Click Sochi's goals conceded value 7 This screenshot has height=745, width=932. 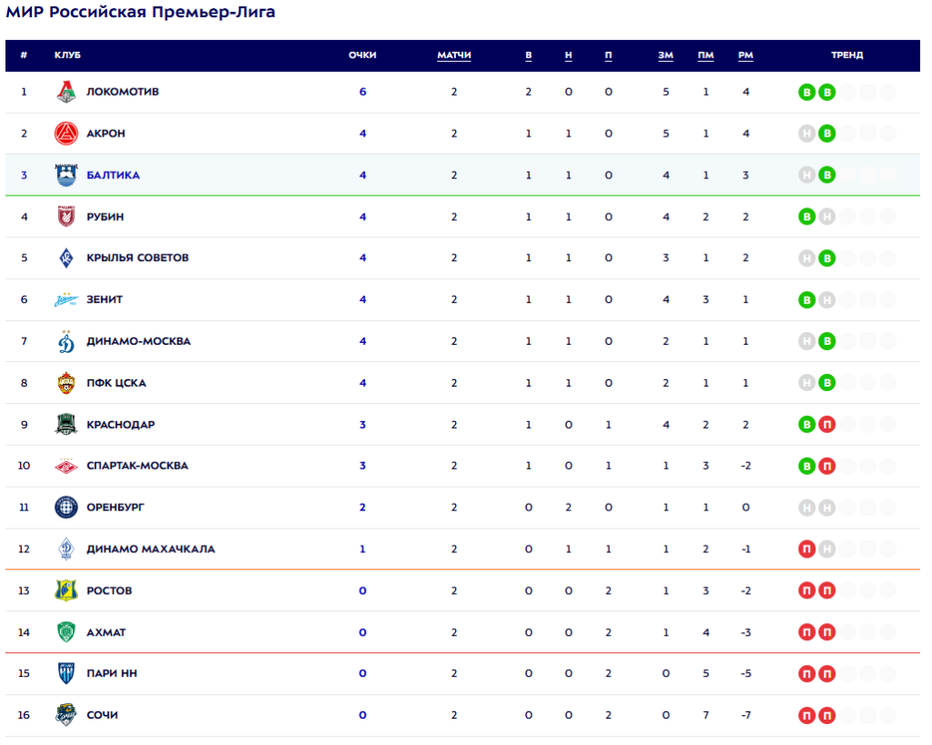coord(705,715)
